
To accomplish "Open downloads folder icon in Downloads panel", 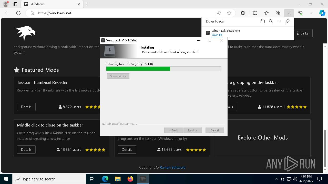I will click(262, 21).
